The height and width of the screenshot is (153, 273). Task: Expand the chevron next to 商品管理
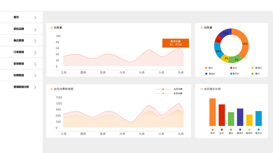[35, 41]
